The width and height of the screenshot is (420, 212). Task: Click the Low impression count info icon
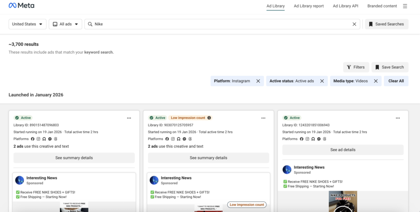[209, 118]
